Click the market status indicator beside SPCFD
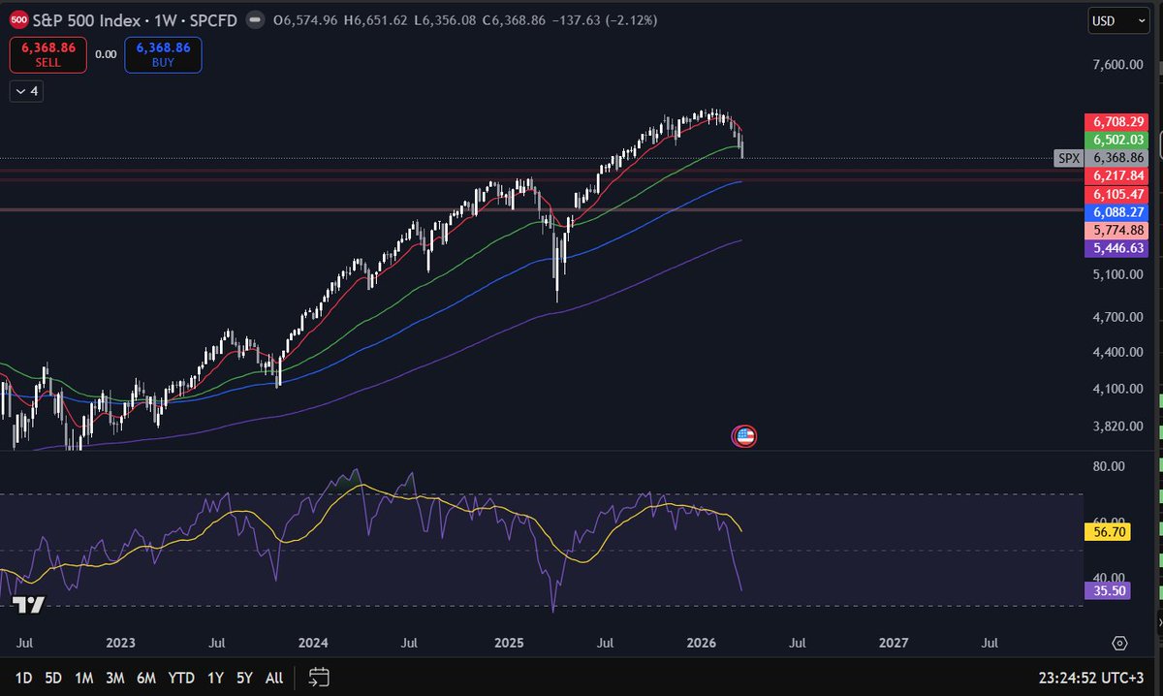Screen dimensions: 1163x696 pos(254,20)
